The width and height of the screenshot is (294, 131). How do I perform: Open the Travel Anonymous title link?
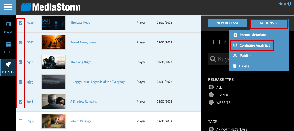pos(83,42)
